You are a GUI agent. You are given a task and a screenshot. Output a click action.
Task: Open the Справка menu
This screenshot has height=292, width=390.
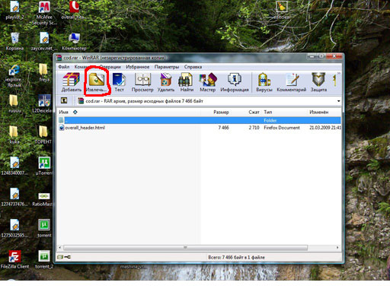(x=193, y=67)
